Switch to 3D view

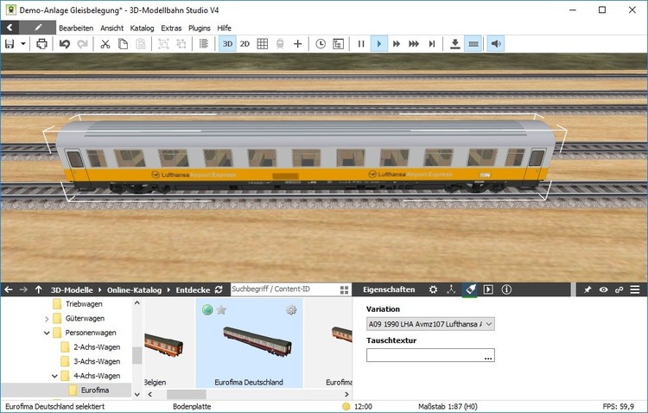pos(227,44)
